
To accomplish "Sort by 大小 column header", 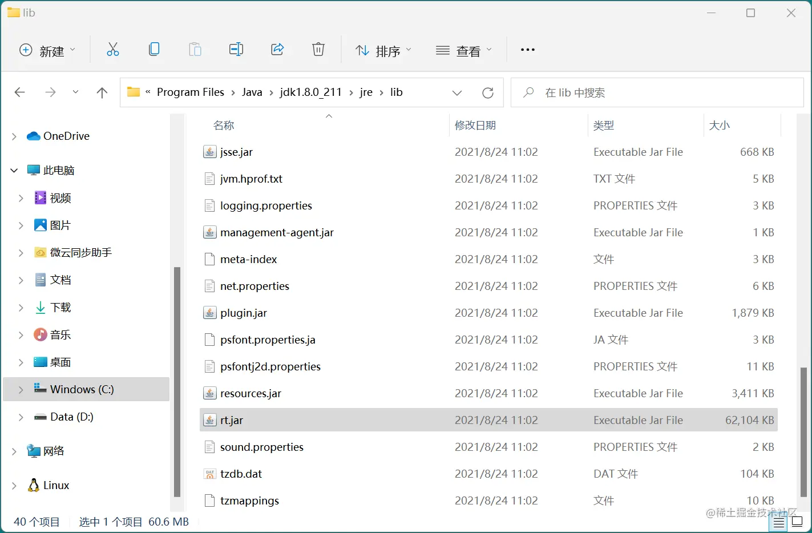I will click(720, 125).
